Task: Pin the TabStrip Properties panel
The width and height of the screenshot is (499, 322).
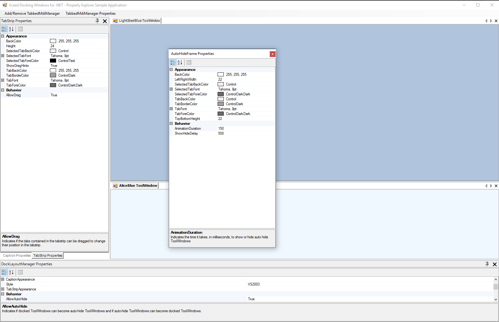Action: click(97, 21)
